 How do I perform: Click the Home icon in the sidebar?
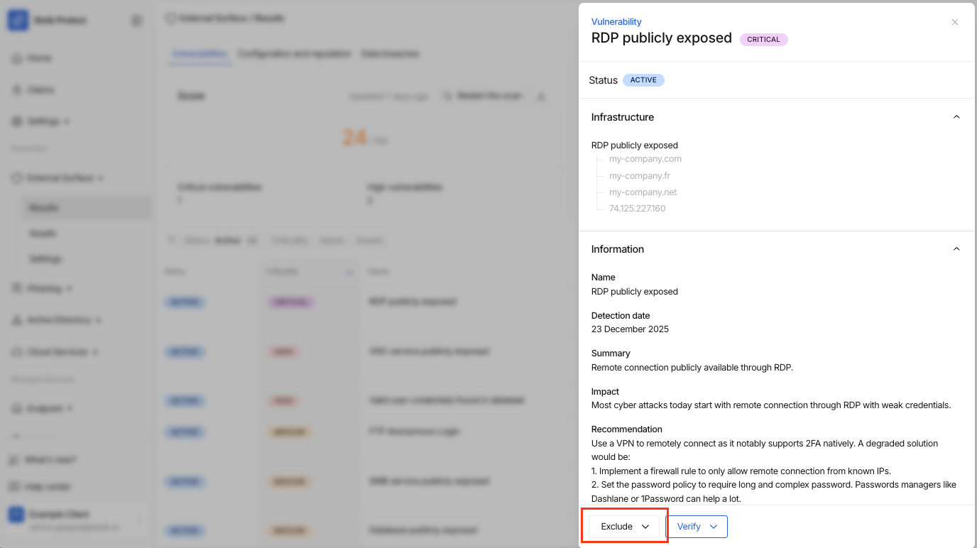[17, 58]
